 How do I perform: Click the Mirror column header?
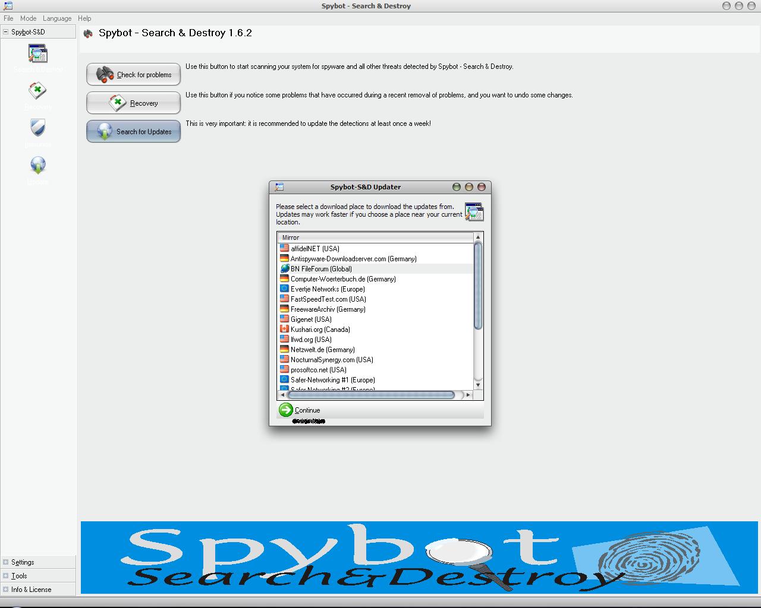pos(375,237)
